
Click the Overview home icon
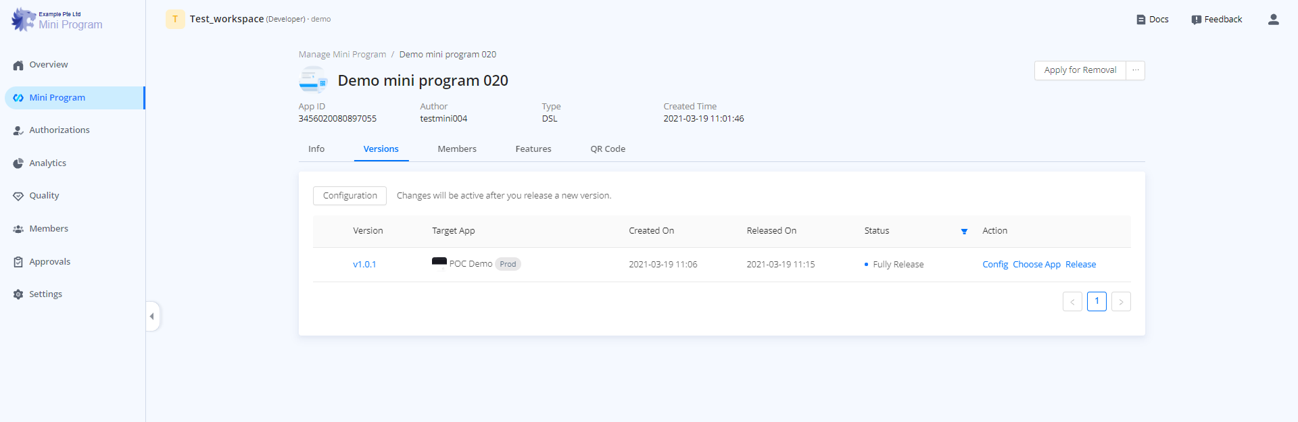(18, 65)
